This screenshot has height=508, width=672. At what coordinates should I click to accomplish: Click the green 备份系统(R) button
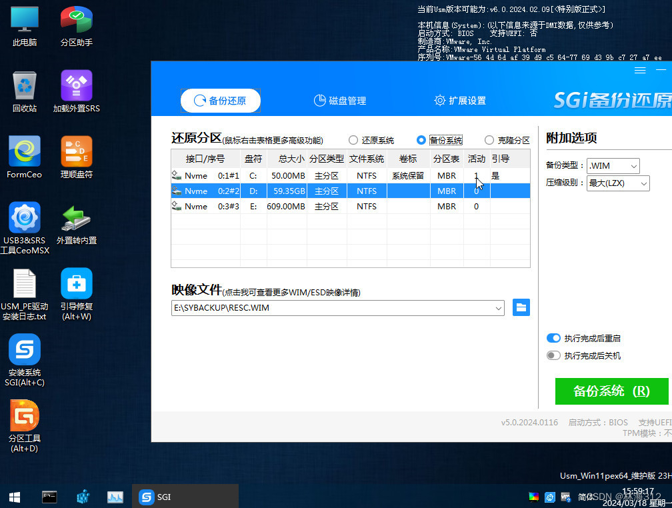click(611, 391)
